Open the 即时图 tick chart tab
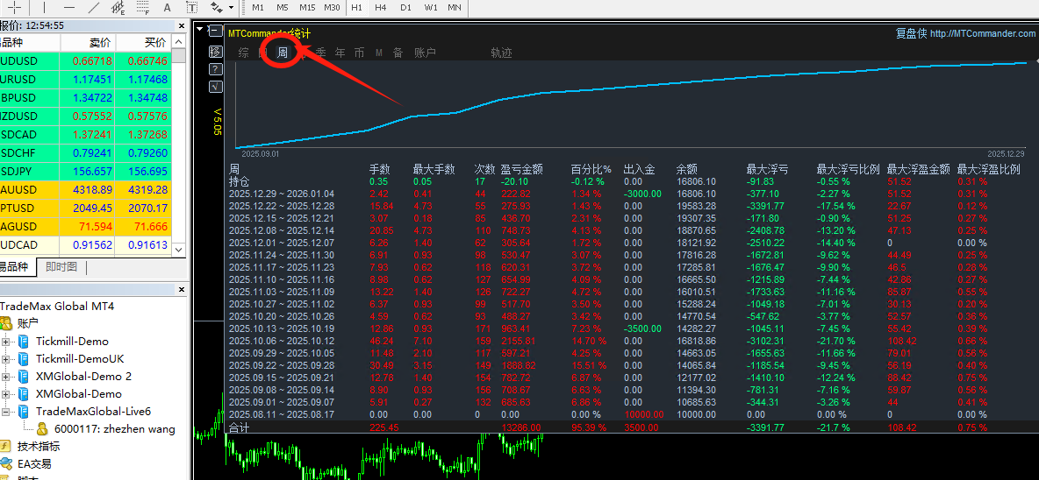1039x480 pixels. 61,267
